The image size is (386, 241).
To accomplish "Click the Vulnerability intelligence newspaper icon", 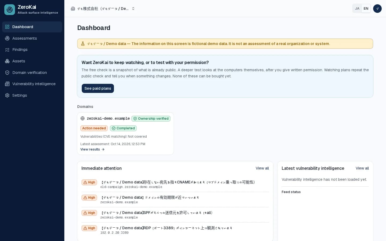I will 7,84.
